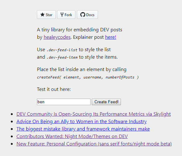
Task: Click the .dev-feed-item code text
Action: [x=62, y=57]
